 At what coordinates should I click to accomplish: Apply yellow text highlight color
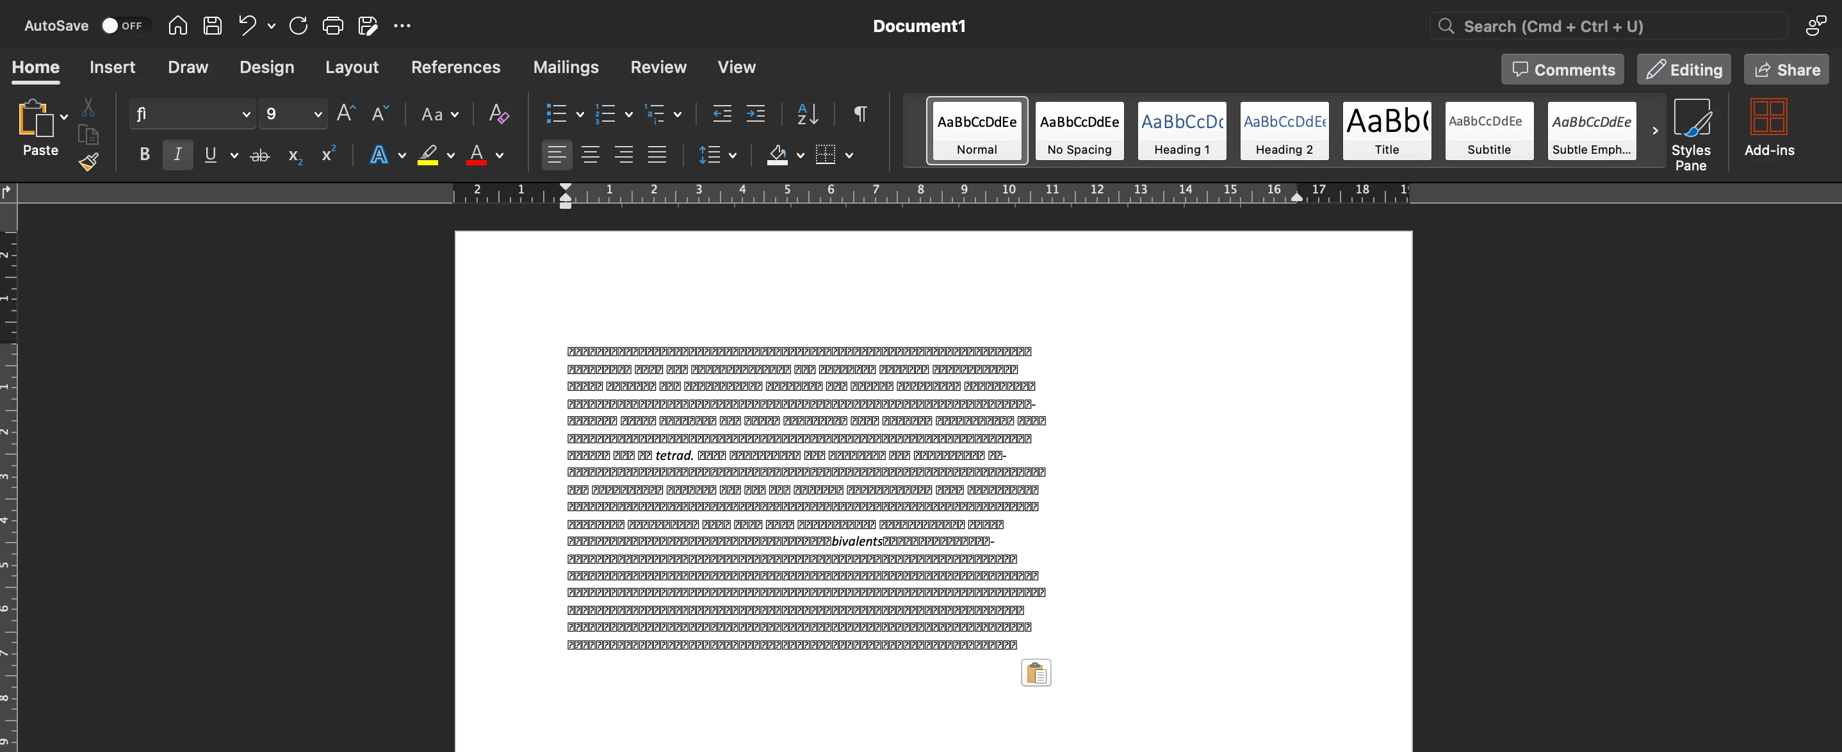[428, 155]
